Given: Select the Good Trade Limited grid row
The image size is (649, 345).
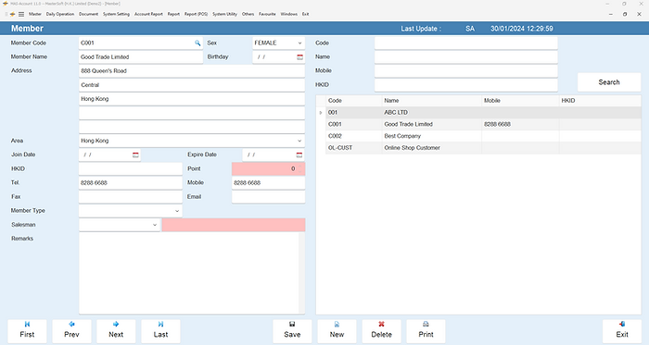Looking at the screenshot, I should 483,124.
